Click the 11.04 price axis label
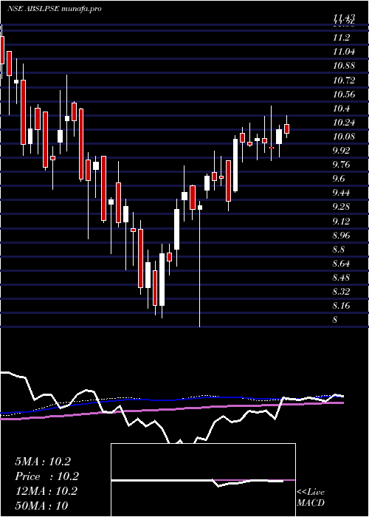 pyautogui.click(x=344, y=52)
